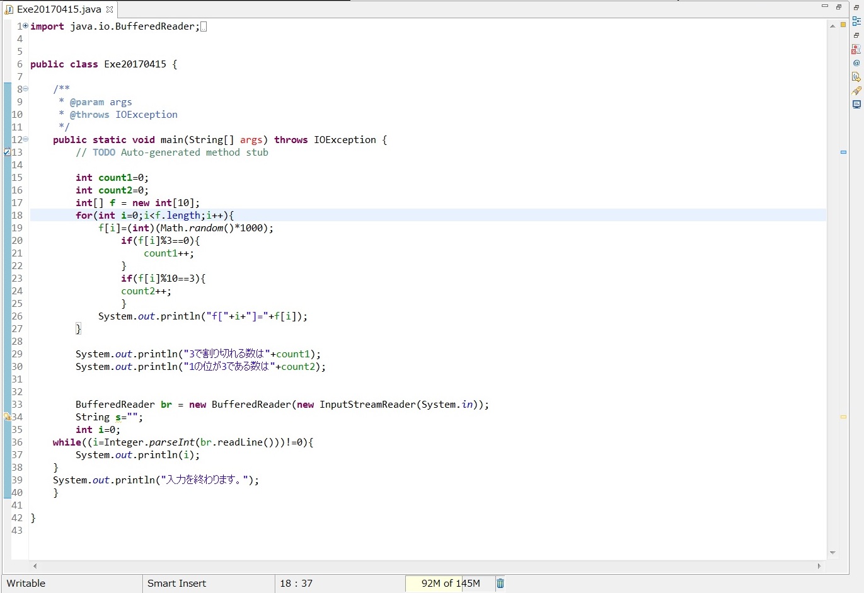Screen dimensions: 864x593
Task: Open the Outline view icon
Action: click(x=856, y=21)
